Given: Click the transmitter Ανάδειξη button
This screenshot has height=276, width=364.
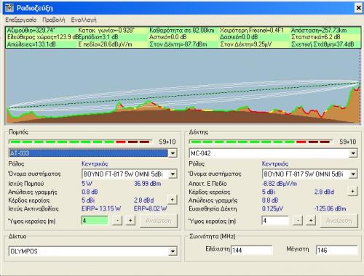Looking at the screenshot, I should [159, 221].
